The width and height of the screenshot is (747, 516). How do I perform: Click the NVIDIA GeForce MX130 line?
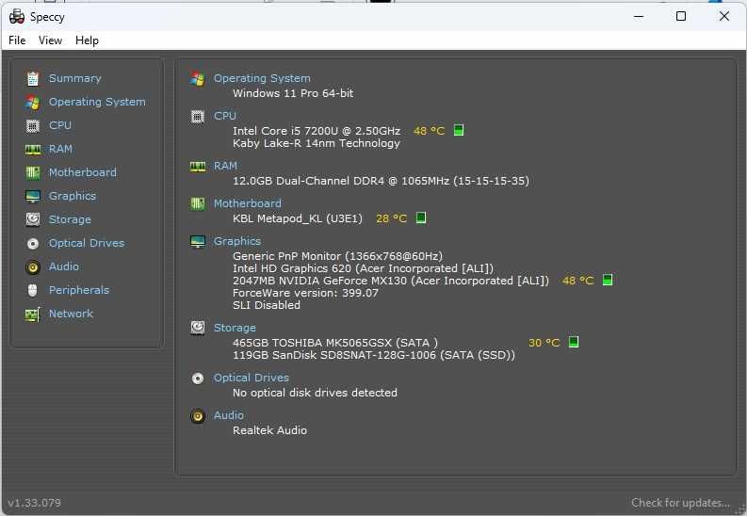391,281
